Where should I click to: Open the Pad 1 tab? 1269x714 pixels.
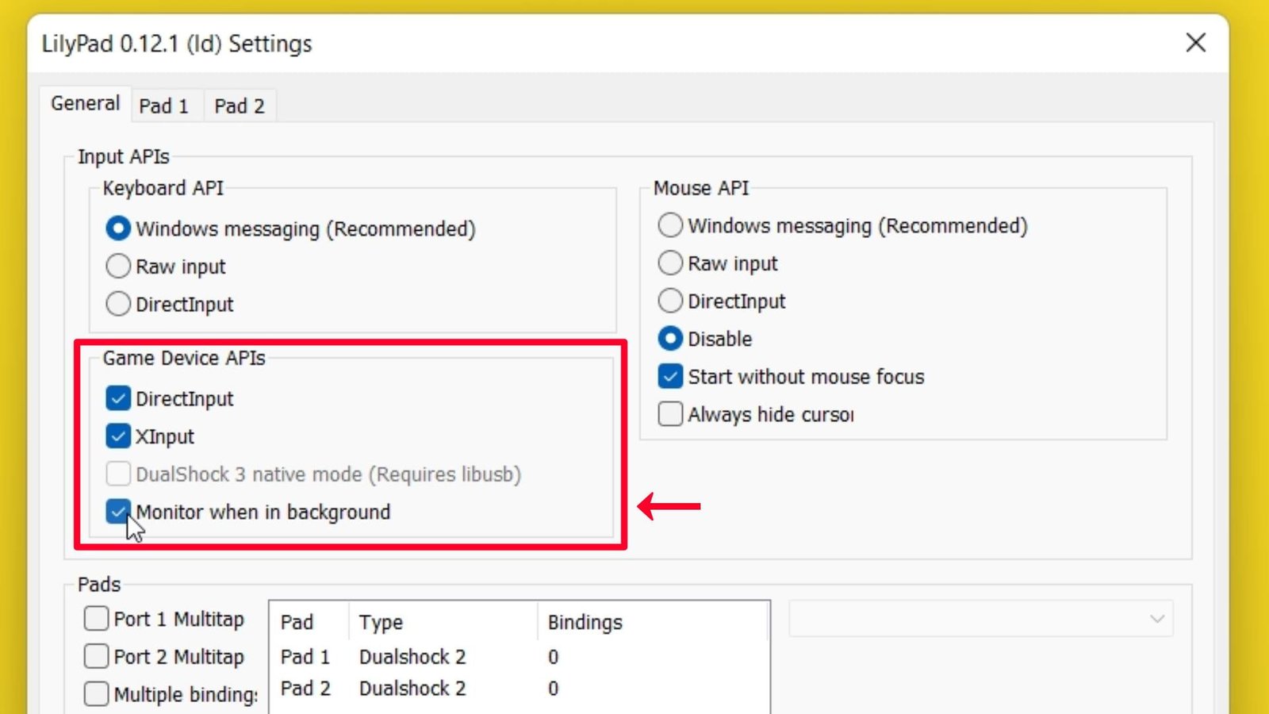coord(164,106)
